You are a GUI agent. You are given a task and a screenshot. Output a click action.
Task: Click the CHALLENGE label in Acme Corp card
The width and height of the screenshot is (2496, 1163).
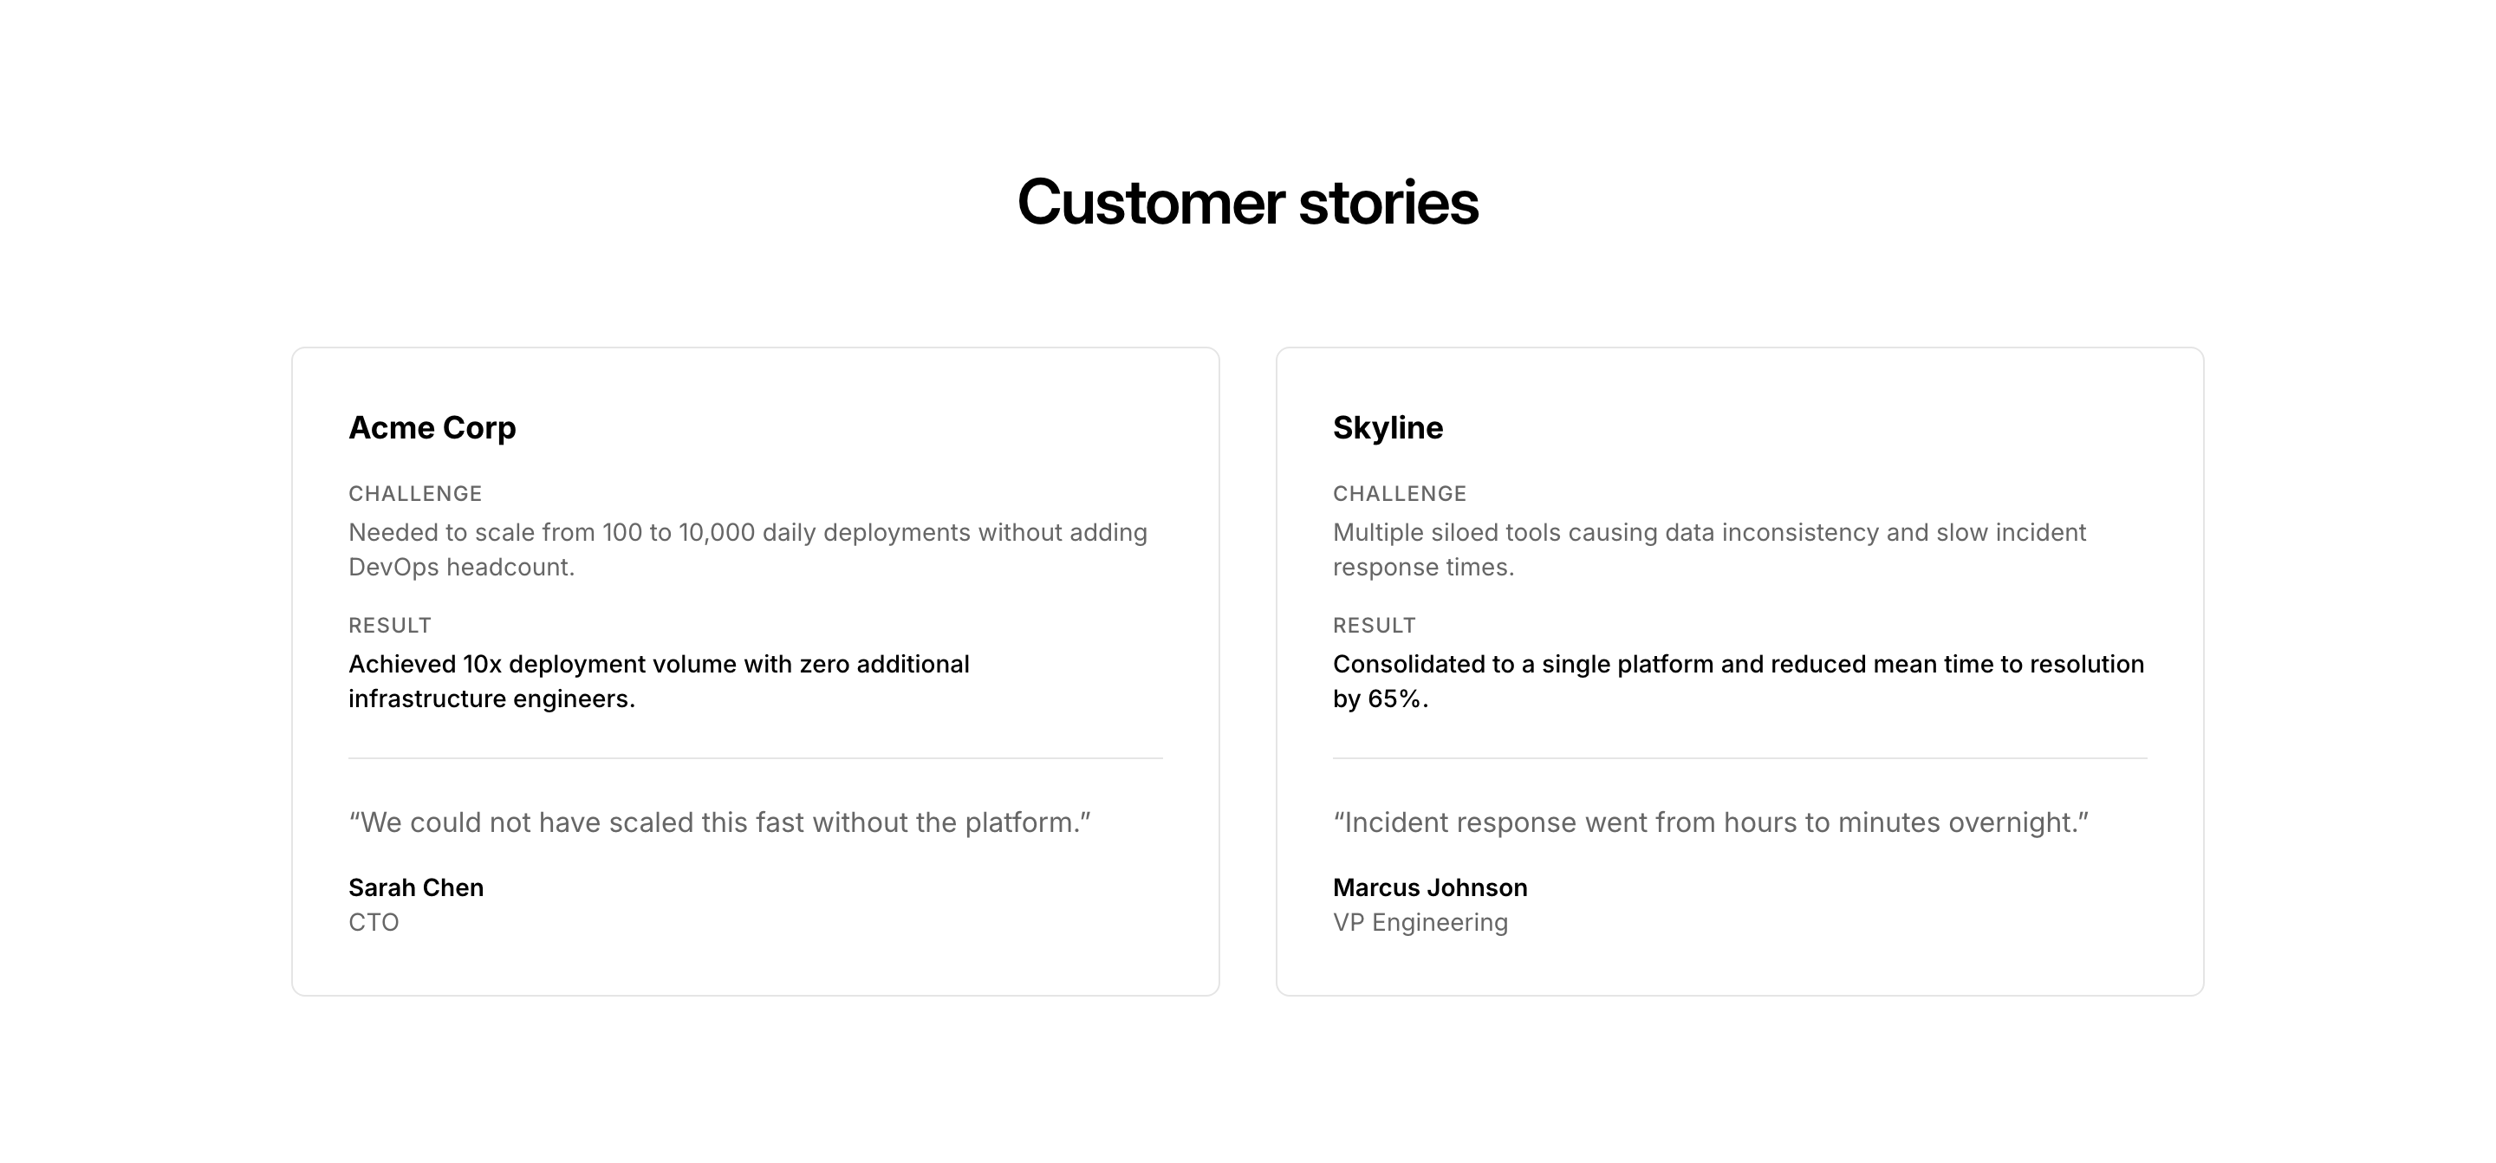(415, 493)
